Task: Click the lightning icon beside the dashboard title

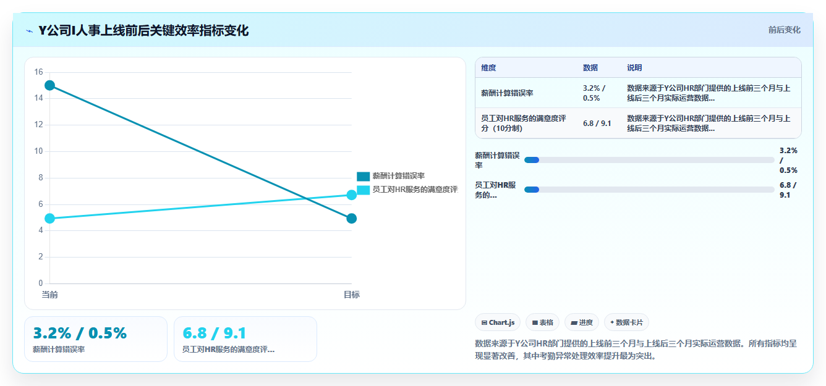Action: (x=30, y=30)
